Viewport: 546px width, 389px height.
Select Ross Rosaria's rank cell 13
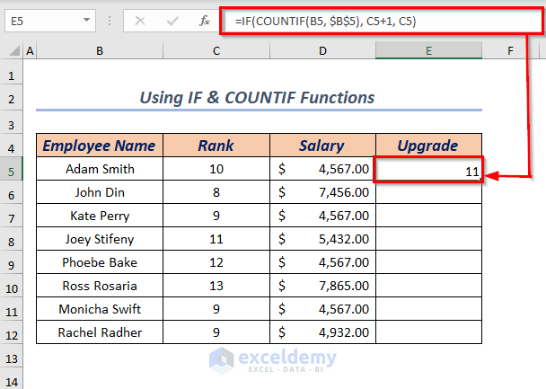(x=216, y=286)
